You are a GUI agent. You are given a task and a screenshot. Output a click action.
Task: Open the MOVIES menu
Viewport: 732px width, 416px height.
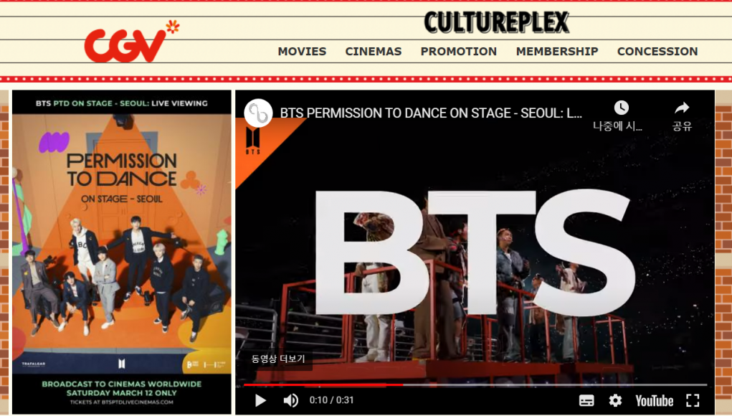[x=302, y=52]
